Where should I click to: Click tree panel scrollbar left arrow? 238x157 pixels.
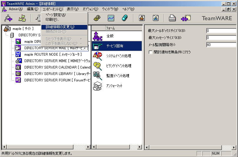coord(4,147)
